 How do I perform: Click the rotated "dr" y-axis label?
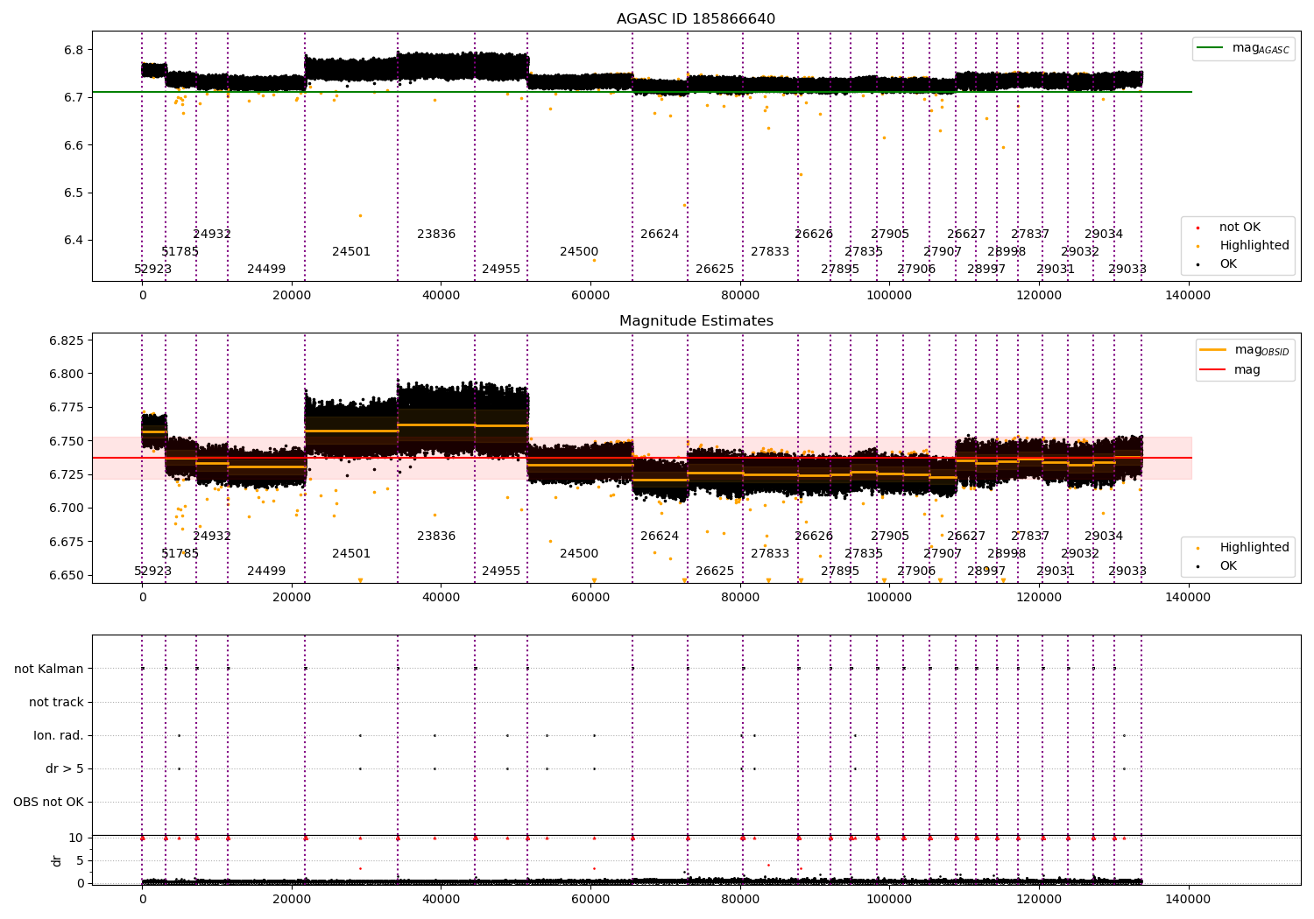[57, 860]
